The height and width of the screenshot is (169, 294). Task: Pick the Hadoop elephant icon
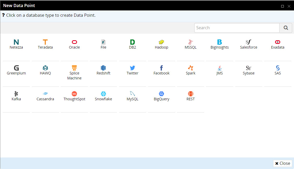[x=161, y=42]
